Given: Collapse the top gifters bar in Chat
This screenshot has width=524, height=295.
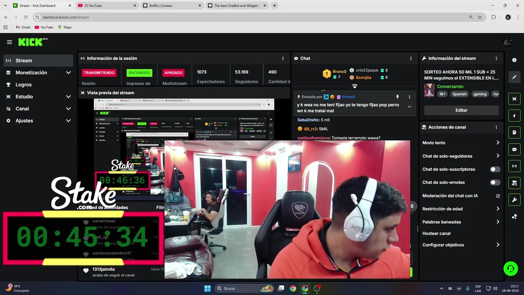Looking at the screenshot, I should click(355, 86).
